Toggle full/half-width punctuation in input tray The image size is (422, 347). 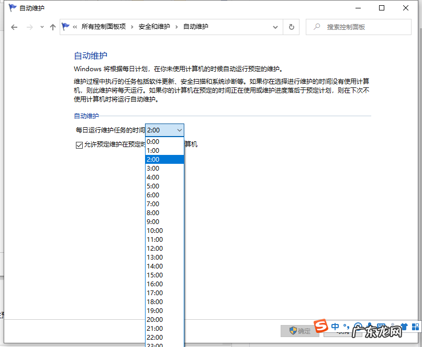345,326
